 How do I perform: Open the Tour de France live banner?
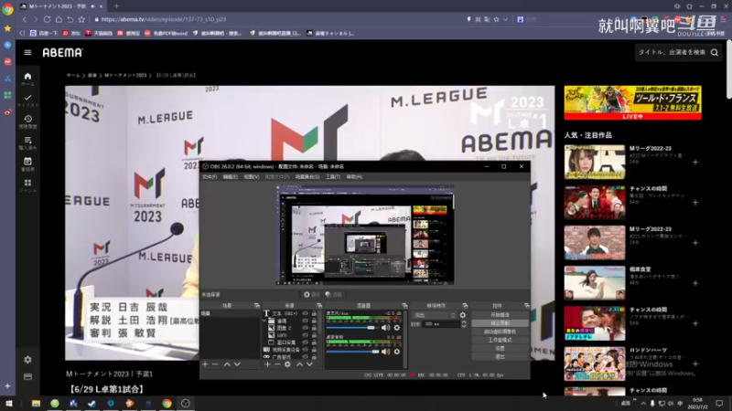[632, 102]
